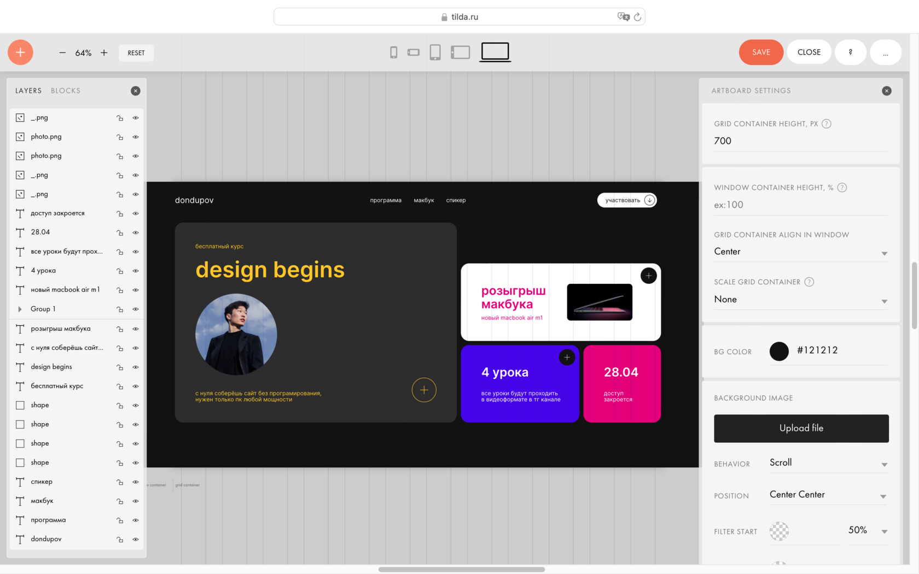
Task: Zoom in with the plus icon
Action: 104,53
